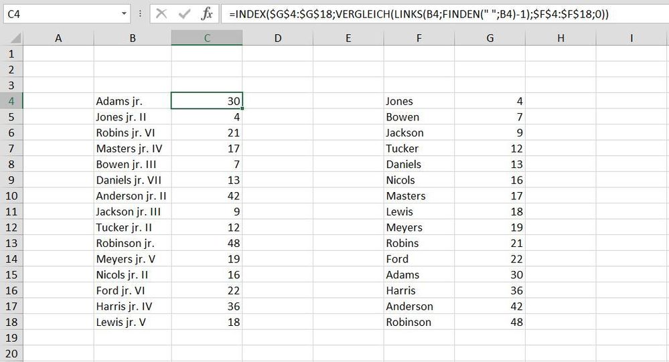Select column E header
Screen dimensions: 669x362
pos(348,38)
